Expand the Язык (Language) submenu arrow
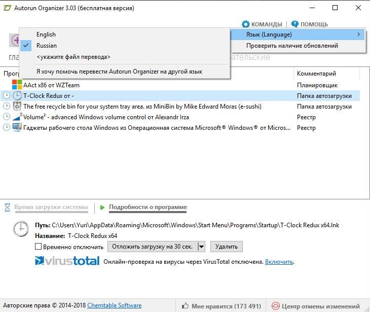Viewport: 370px width, 312px height. coord(359,34)
